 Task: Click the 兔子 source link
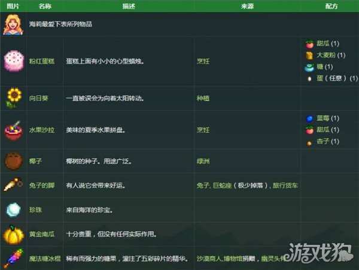coord(203,185)
